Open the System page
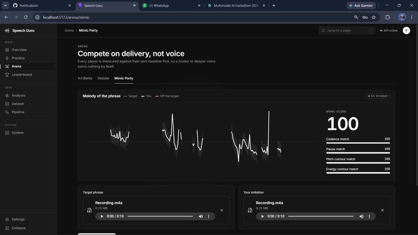Screen dimensions: 418x235 click(27, 133)
